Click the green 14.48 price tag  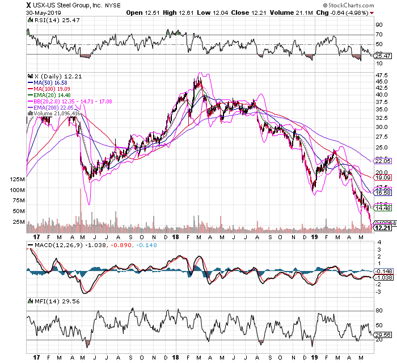383,208
